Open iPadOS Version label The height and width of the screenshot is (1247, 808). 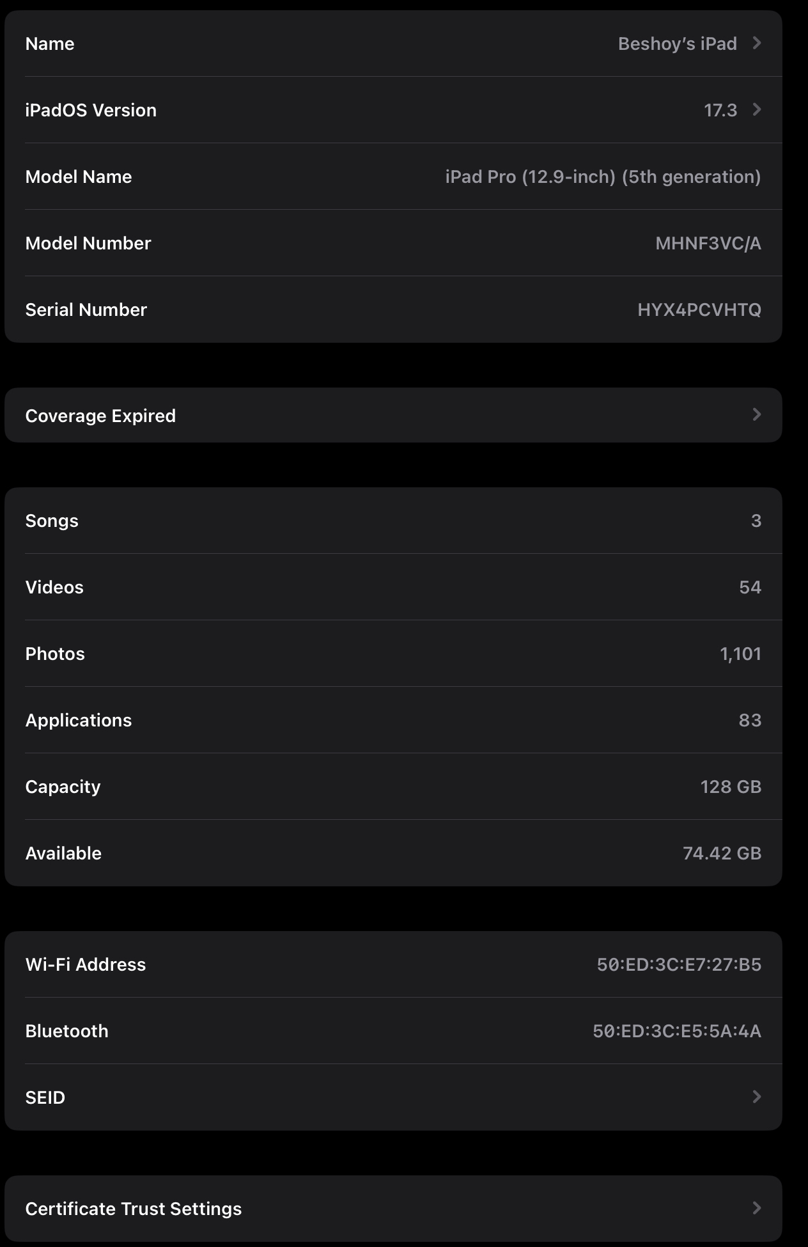pyautogui.click(x=91, y=110)
